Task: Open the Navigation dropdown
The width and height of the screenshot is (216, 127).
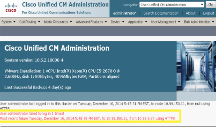Action: pos(172,5)
